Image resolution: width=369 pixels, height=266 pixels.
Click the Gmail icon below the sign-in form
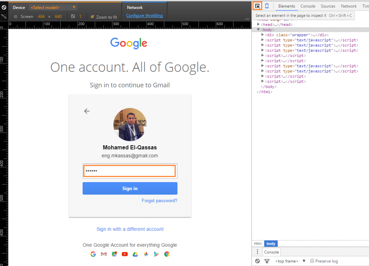104,254
